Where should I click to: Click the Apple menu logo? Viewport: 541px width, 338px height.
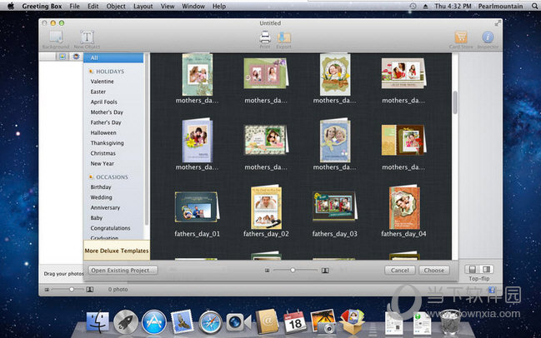click(11, 6)
